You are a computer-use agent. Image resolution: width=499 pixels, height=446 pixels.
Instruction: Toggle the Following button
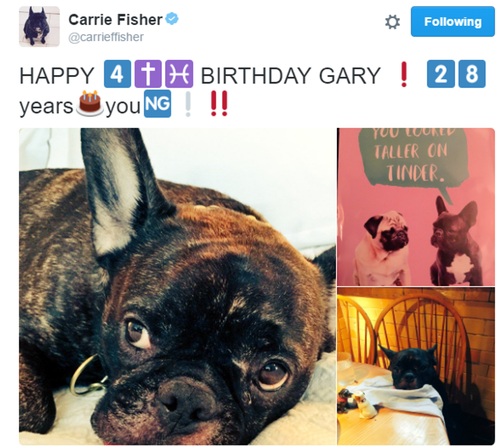coord(453,21)
